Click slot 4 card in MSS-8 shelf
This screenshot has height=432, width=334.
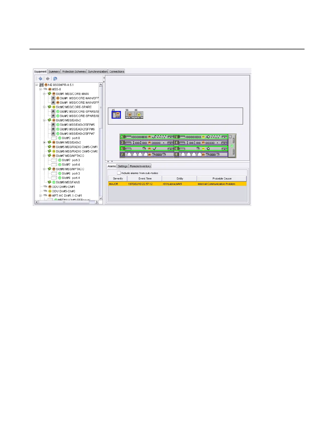201,143
